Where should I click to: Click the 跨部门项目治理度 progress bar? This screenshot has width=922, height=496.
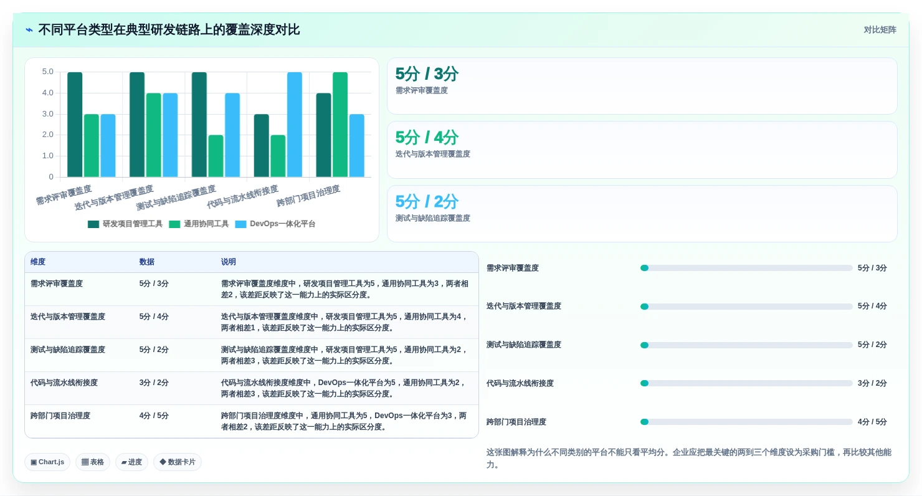746,422
